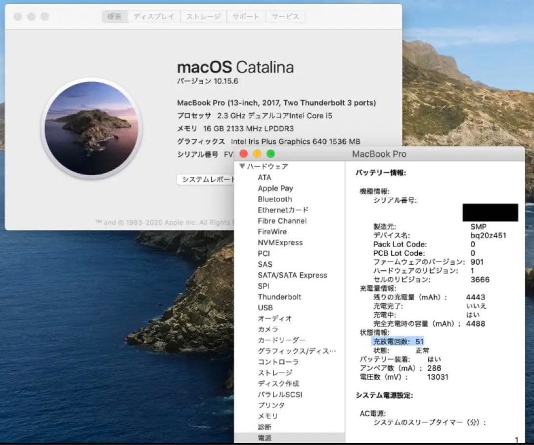Open the サービス tab
Screen dimensions: 534x445
click(286, 16)
